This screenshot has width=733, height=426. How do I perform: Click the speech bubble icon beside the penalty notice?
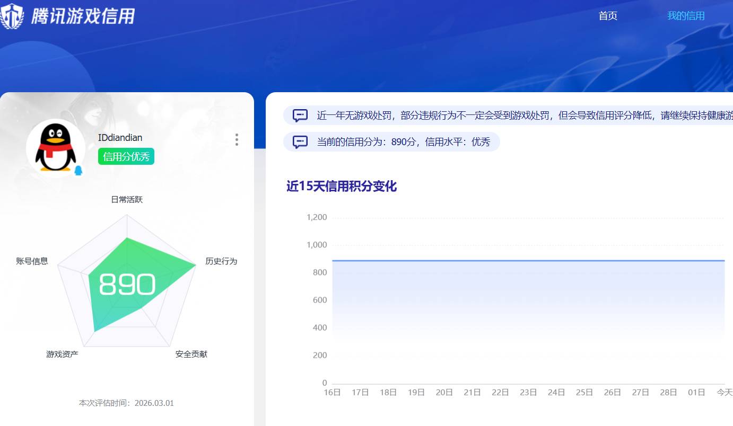coord(300,115)
